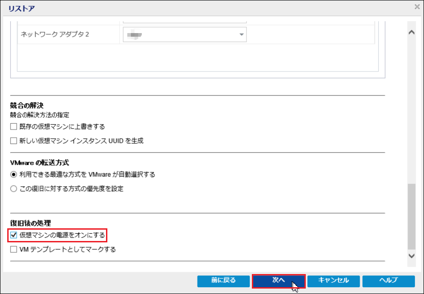
Task: Check VM テンプレートとしてマークする
Action: coord(14,249)
